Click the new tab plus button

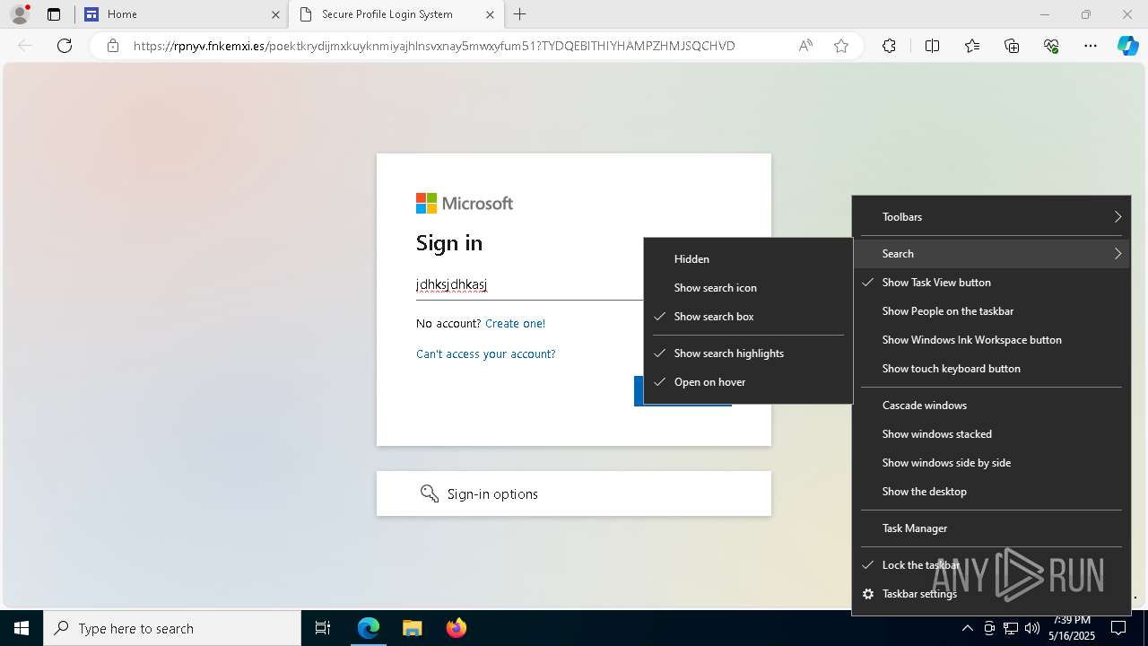pos(520,14)
